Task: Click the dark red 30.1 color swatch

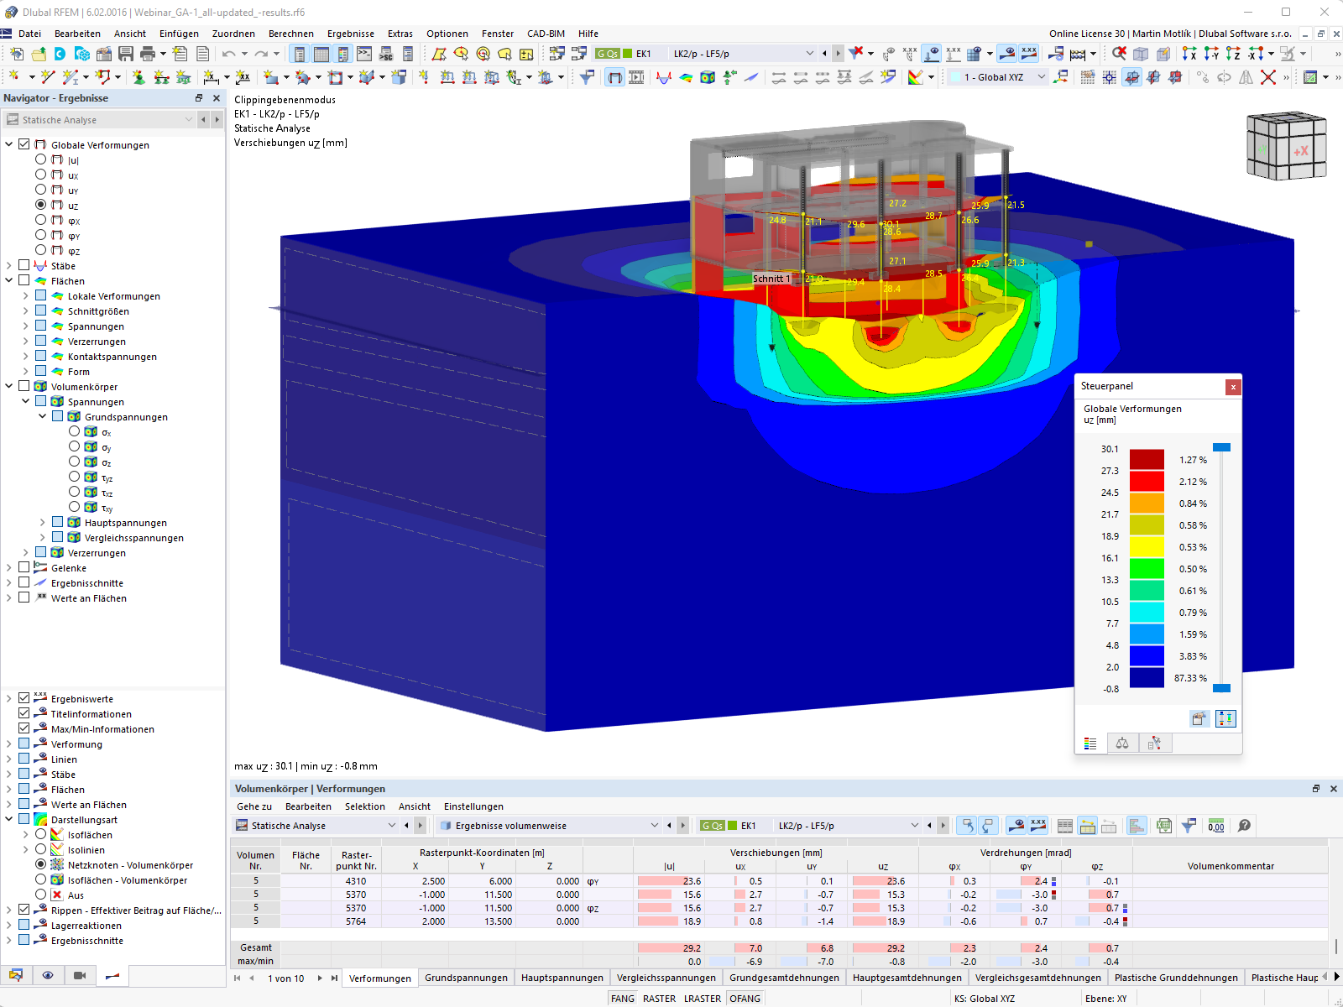Action: pyautogui.click(x=1147, y=459)
